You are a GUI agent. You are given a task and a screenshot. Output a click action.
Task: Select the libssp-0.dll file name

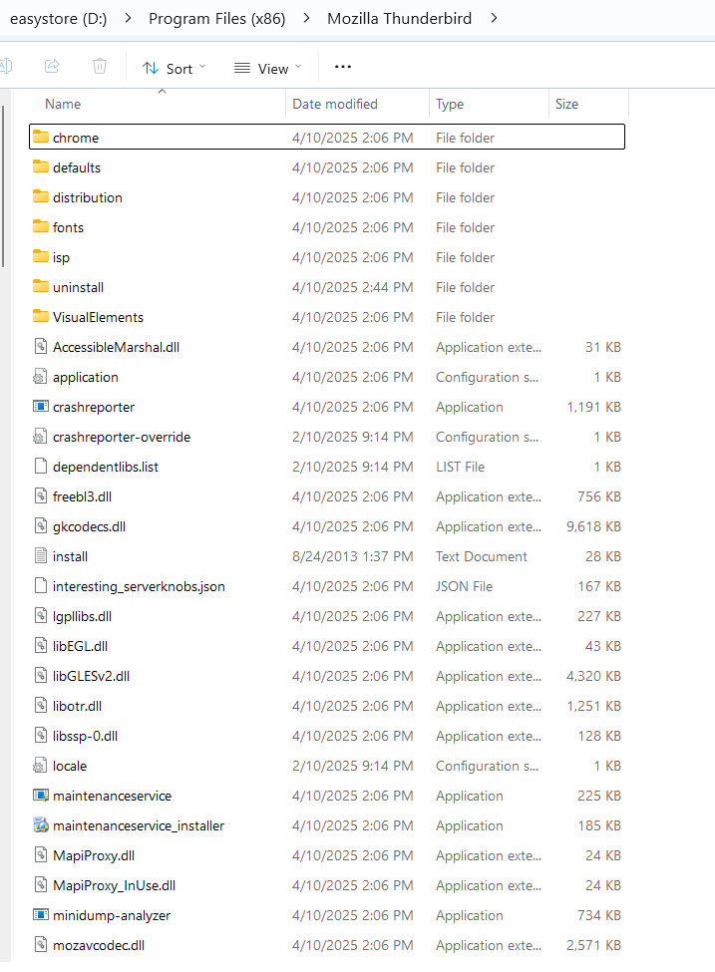click(x=85, y=736)
